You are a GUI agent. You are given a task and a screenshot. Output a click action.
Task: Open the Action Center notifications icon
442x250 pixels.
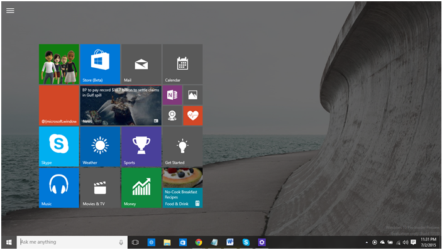tap(414, 242)
